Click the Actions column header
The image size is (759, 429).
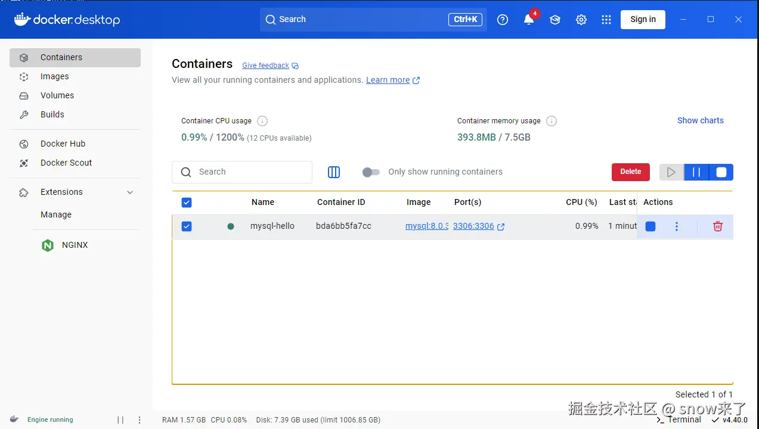point(658,203)
